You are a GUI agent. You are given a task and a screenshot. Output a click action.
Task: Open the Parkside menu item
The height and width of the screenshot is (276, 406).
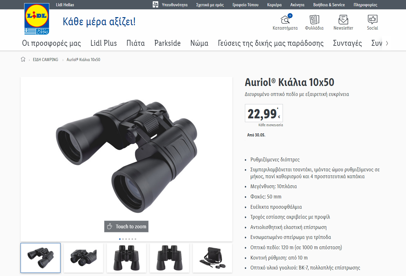click(x=168, y=43)
